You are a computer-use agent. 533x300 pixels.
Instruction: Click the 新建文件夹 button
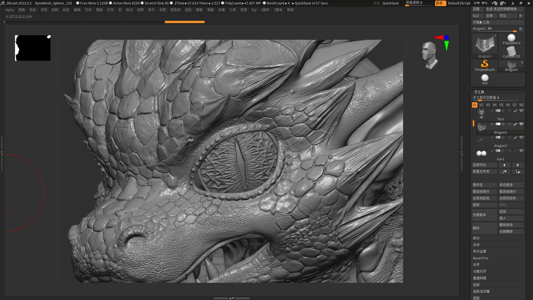coord(484,172)
